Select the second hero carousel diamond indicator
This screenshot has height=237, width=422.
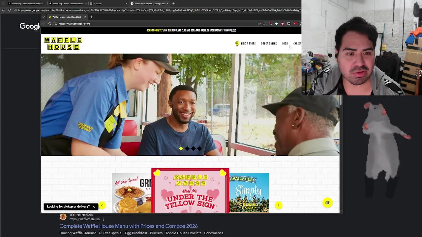(x=187, y=149)
